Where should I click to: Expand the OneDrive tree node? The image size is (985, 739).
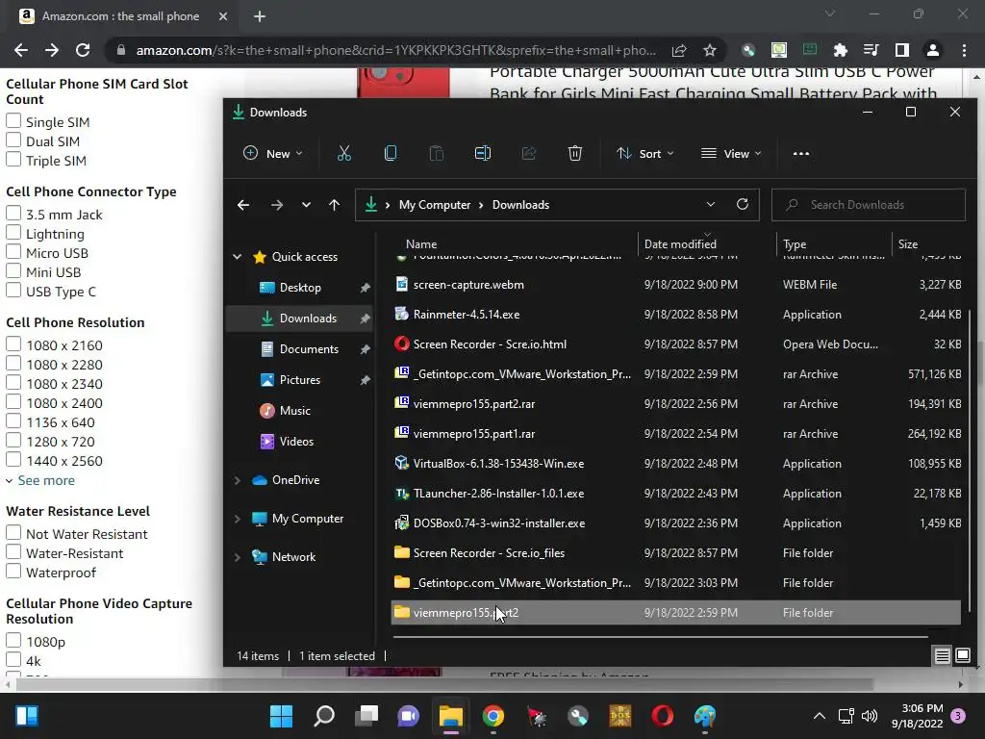pos(238,480)
